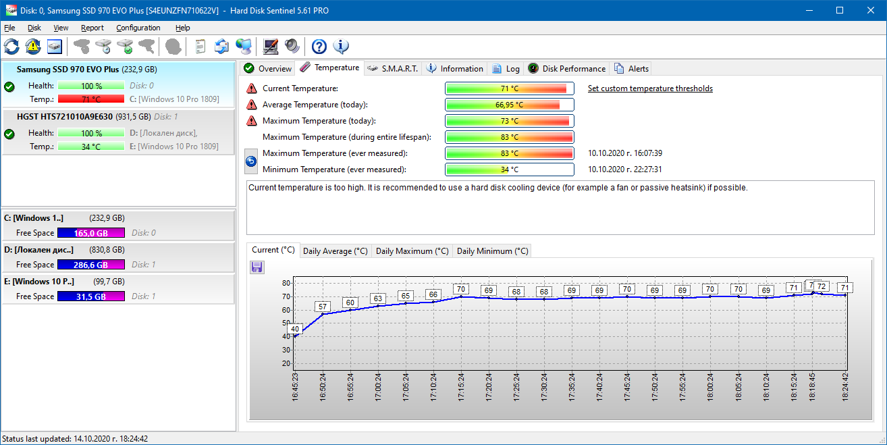Click the blue reset arrow beside maximum temperature

coord(251,161)
